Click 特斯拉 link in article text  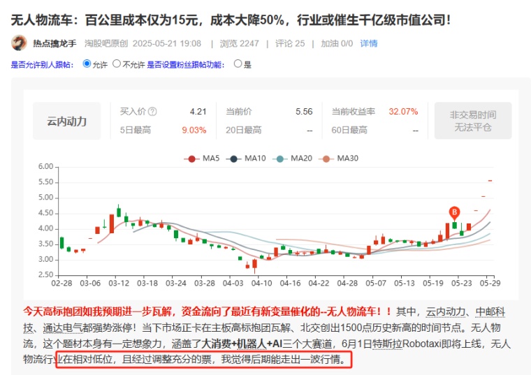coord(387,344)
